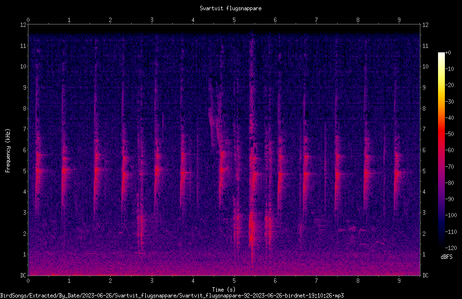Click the "3" tick on bottom time axis
Viewport: 462px width, 299px height.
[x=152, y=281]
